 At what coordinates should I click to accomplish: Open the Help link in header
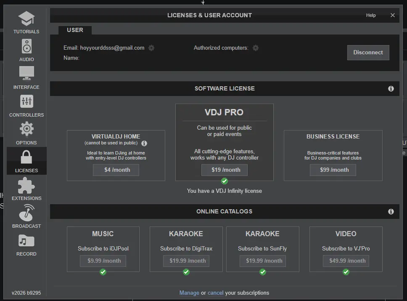pyautogui.click(x=371, y=15)
